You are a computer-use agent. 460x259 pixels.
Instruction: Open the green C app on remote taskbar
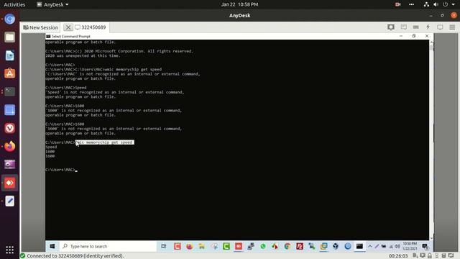226,246
